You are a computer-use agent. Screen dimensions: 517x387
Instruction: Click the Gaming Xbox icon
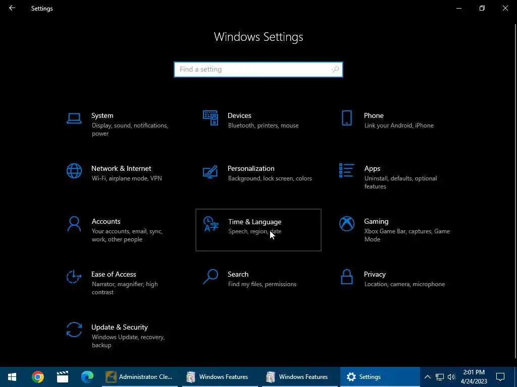coord(346,224)
